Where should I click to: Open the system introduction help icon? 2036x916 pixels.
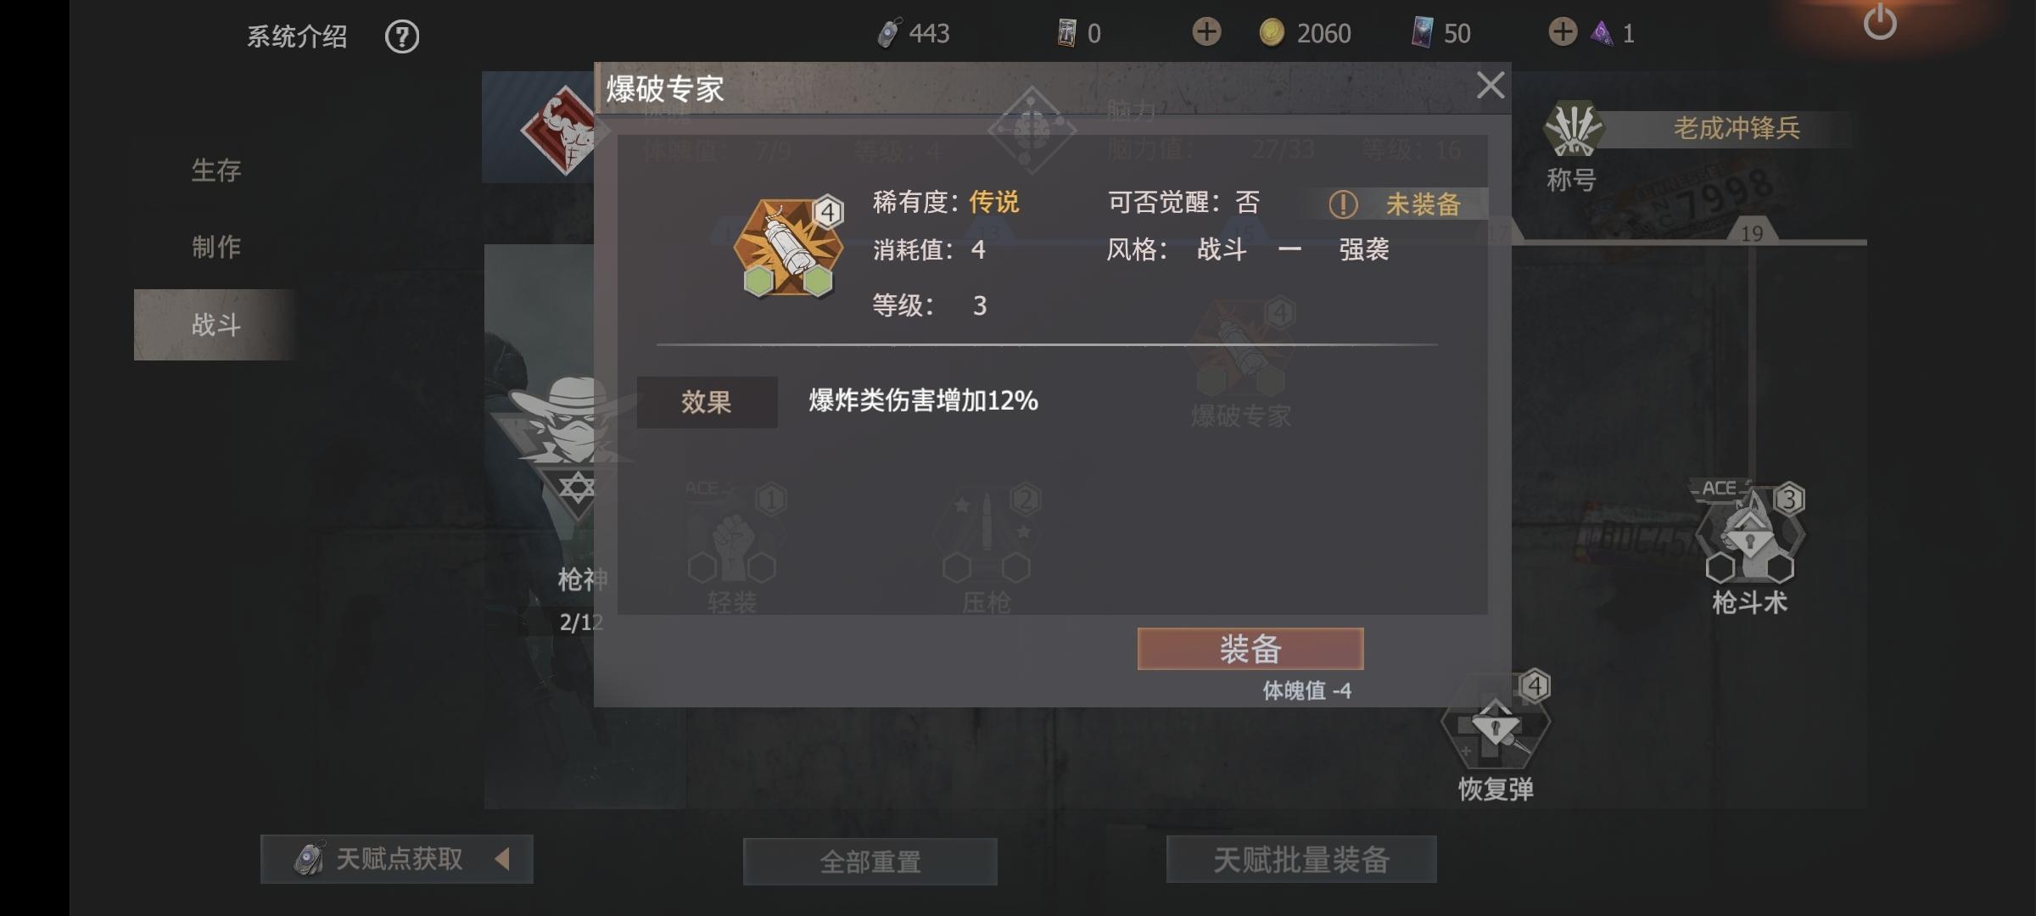click(x=402, y=36)
